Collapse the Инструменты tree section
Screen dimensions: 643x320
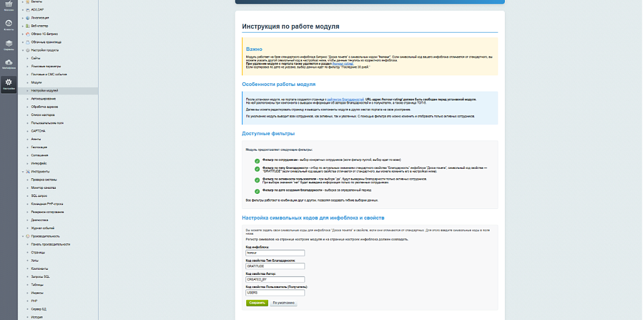click(23, 171)
